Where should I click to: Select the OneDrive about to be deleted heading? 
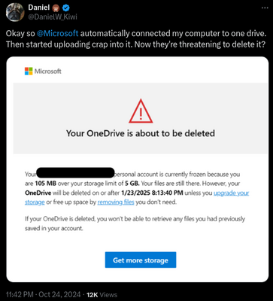[141, 133]
